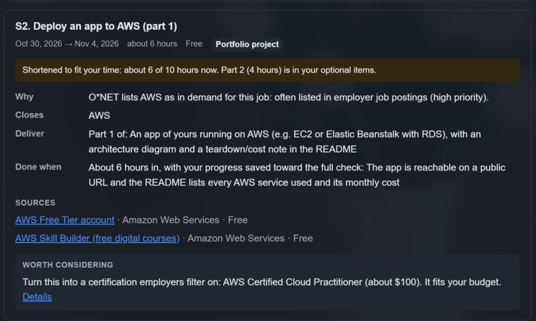Open the Details link under Worth Considering
The width and height of the screenshot is (536, 321).
pyautogui.click(x=37, y=297)
